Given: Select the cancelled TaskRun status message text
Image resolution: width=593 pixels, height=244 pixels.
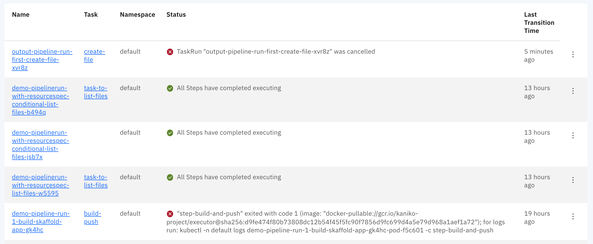Looking at the screenshot, I should (276, 51).
